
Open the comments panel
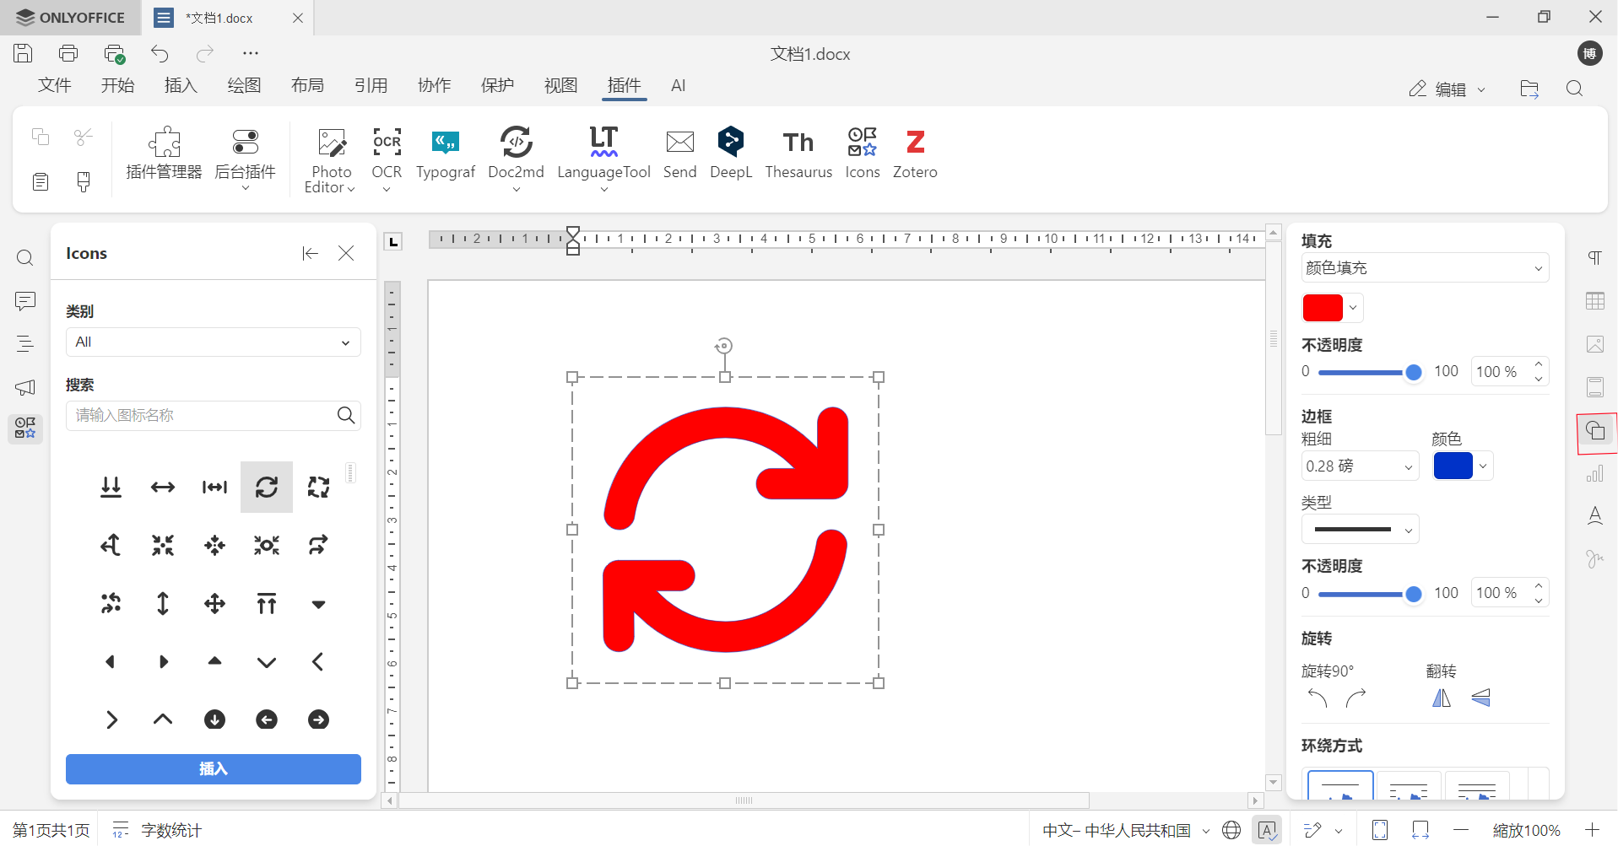pyautogui.click(x=24, y=301)
